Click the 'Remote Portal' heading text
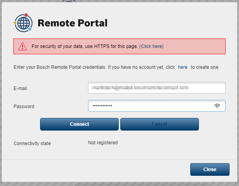 tap(73, 23)
